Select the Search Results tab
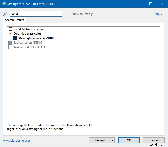Viewport: 168px width, 147px height. [x=15, y=20]
